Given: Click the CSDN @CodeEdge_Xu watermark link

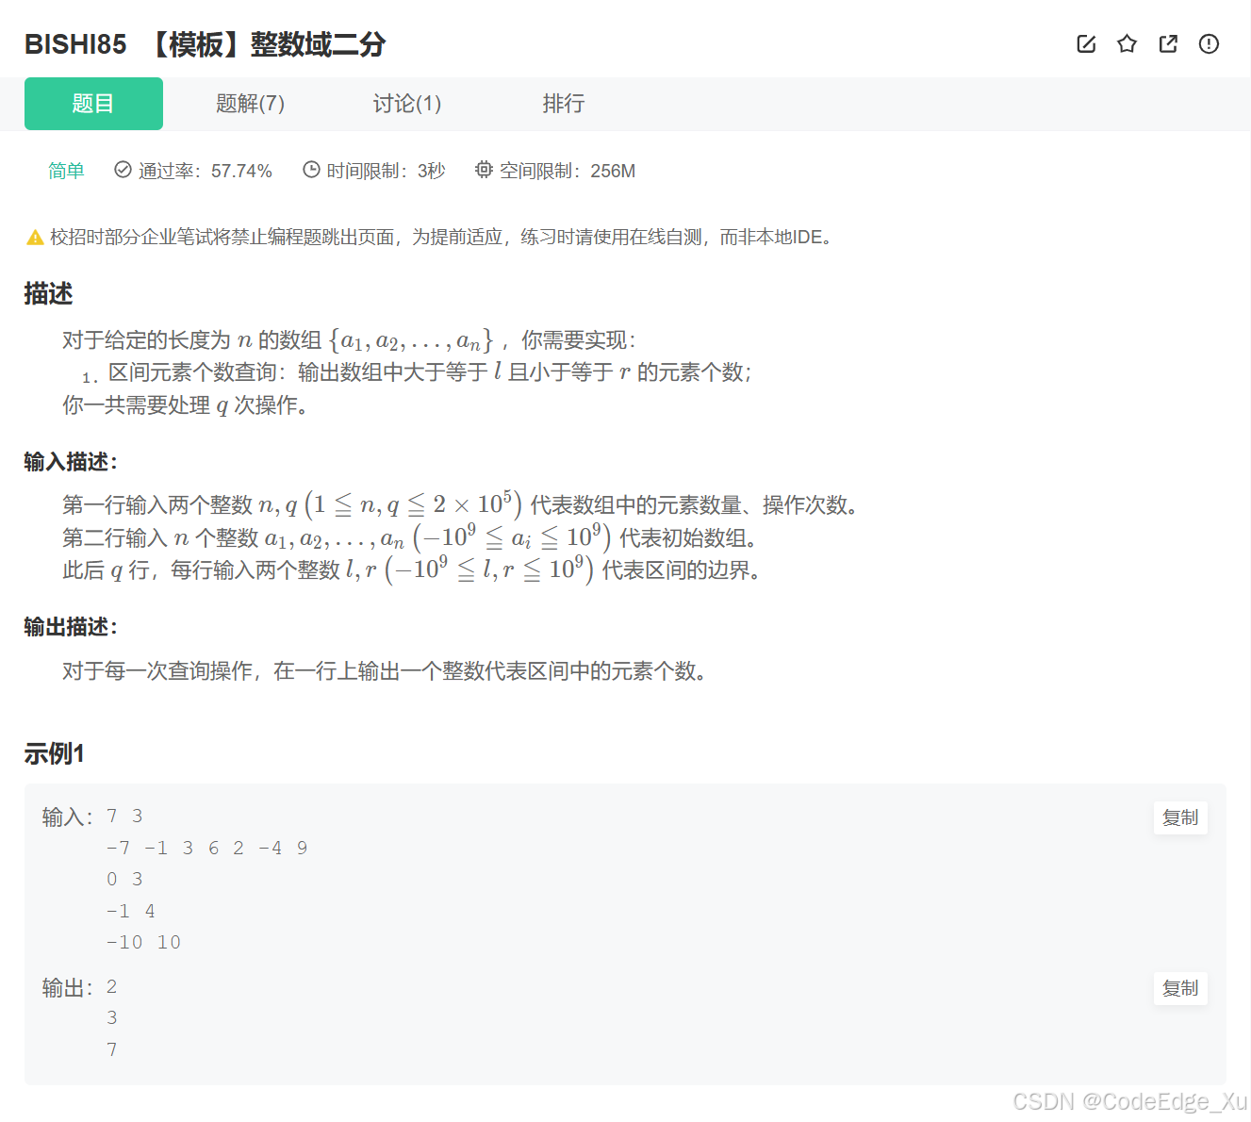Looking at the screenshot, I should 1128,1100.
